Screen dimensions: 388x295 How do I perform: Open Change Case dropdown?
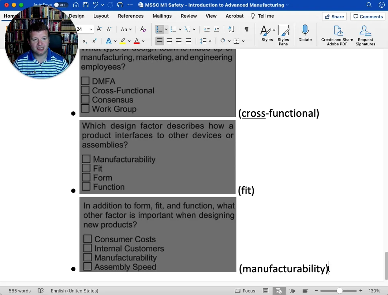[126, 29]
